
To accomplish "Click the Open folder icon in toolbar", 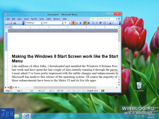I will pos(11,23).
